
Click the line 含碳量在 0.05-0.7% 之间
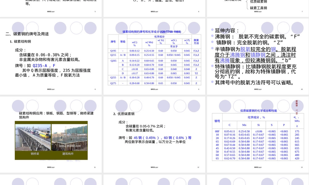146,126
